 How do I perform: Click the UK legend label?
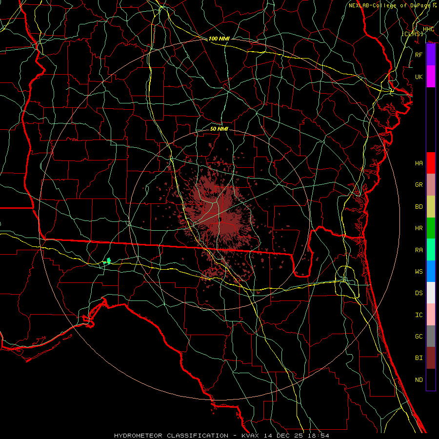(x=419, y=77)
